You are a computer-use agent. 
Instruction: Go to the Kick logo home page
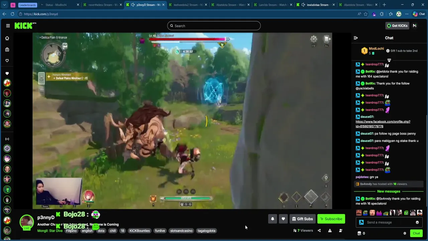click(25, 26)
